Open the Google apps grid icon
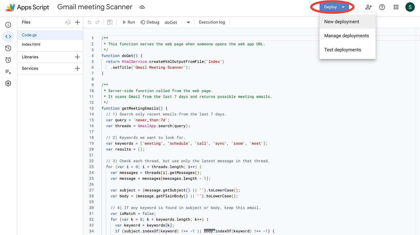420x235 pixels. [x=396, y=7]
